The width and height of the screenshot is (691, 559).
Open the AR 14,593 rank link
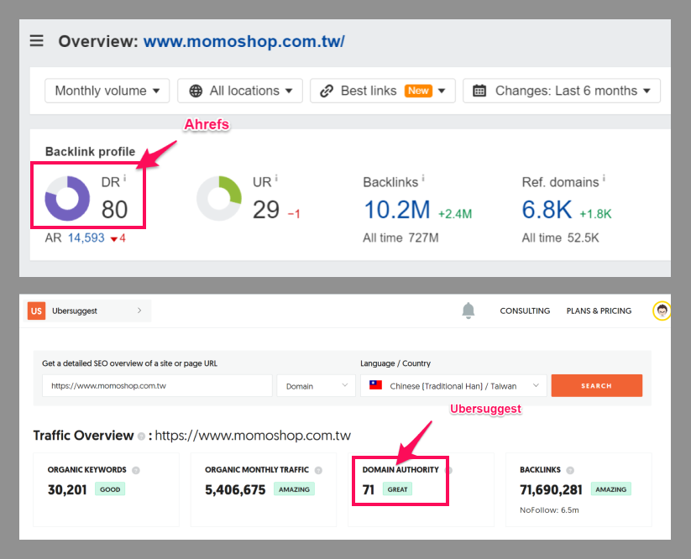coord(86,238)
